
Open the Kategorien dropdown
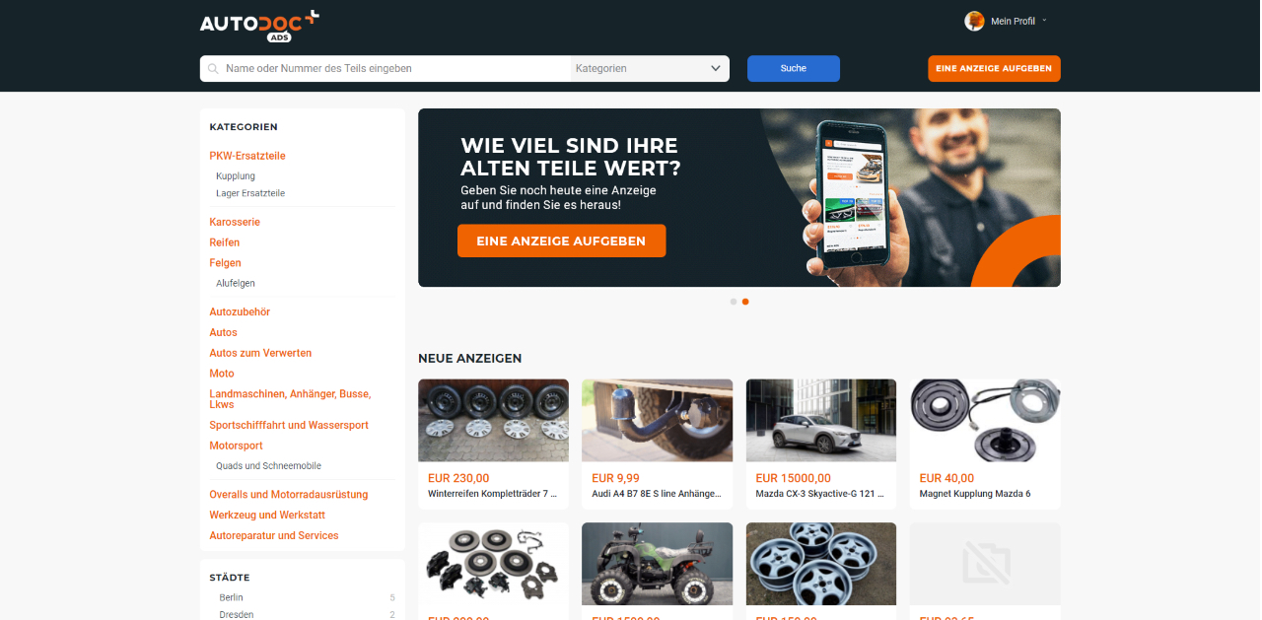pos(650,69)
